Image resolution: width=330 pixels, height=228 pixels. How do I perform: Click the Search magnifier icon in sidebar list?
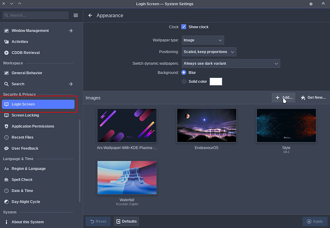click(x=7, y=84)
